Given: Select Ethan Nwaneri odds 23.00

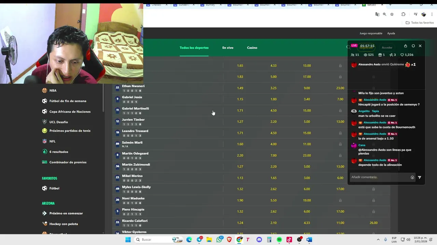Looking at the screenshot, I should point(340,88).
